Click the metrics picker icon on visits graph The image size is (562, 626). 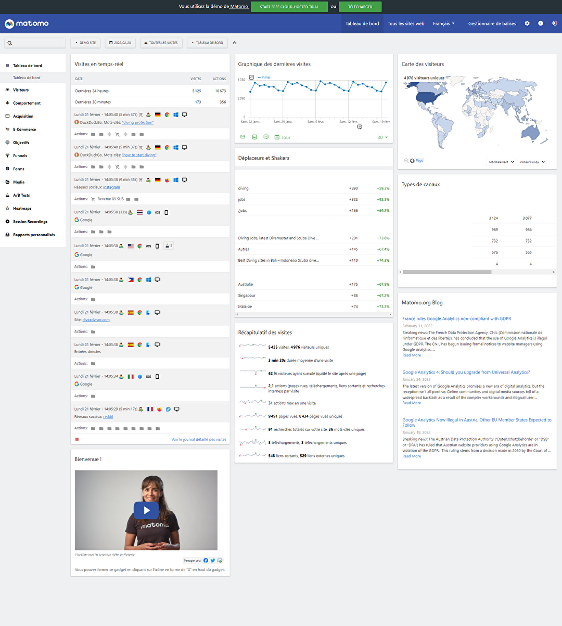tap(251, 77)
